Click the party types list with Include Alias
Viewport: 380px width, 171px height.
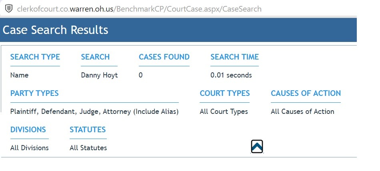pyautogui.click(x=94, y=111)
